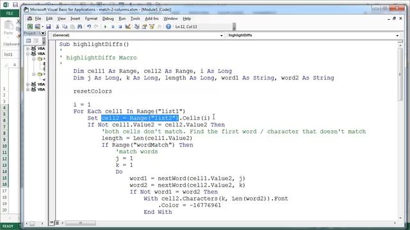Close the Project Explorer pane
This screenshot has height=230, width=410.
click(x=43, y=33)
